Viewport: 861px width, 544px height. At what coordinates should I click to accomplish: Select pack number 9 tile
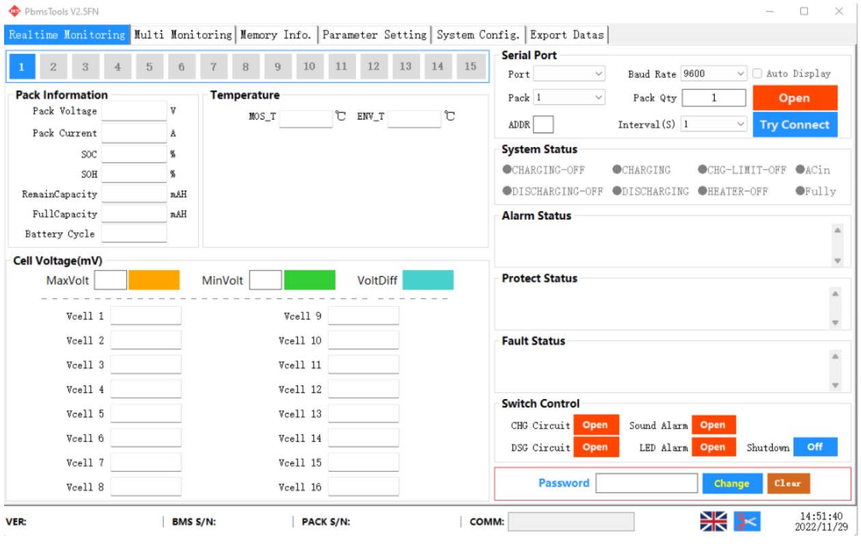[x=278, y=66]
